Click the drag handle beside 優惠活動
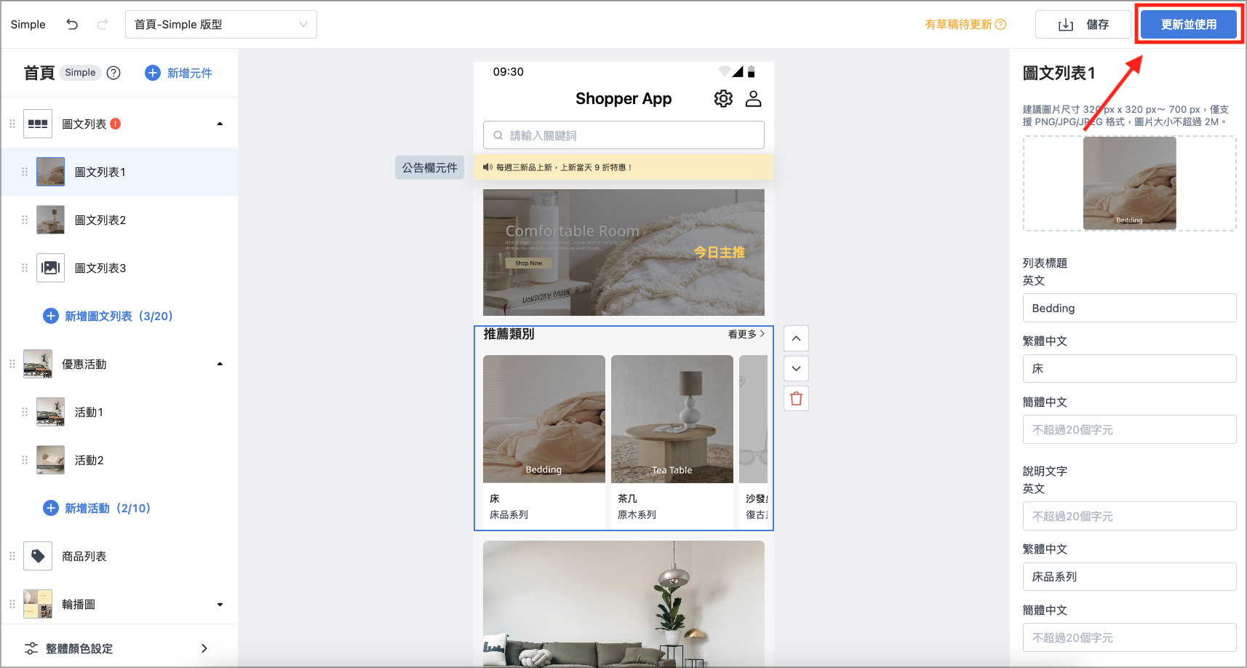Image resolution: width=1247 pixels, height=668 pixels. [x=12, y=364]
